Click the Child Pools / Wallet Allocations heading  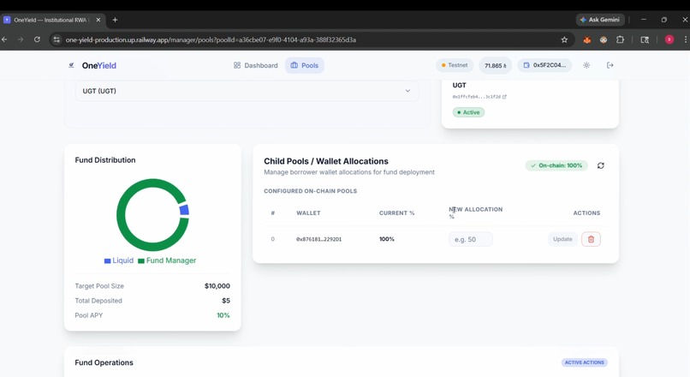pos(326,161)
